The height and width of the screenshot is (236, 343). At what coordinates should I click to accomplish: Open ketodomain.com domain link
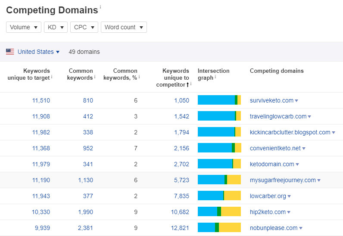pyautogui.click(x=272, y=164)
